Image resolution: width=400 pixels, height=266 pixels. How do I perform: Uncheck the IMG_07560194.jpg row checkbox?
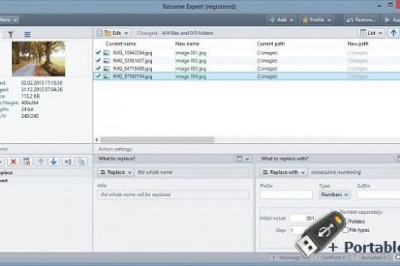click(x=98, y=76)
